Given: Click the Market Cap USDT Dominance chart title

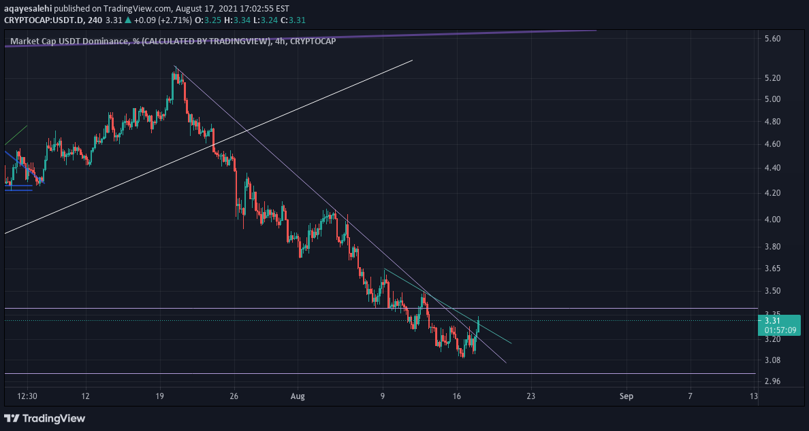Looking at the screenshot, I should (x=173, y=41).
